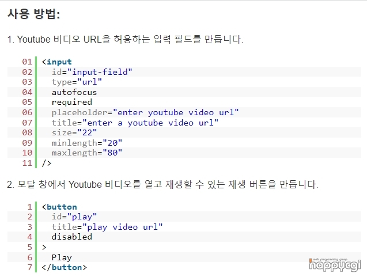Select the step 2 sentence about the 모달 창 play button
367x277 pixels.
[162, 184]
